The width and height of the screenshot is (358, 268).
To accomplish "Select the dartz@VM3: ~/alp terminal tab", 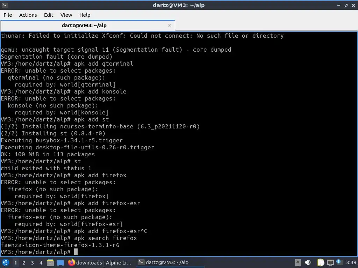I will coord(84,25).
